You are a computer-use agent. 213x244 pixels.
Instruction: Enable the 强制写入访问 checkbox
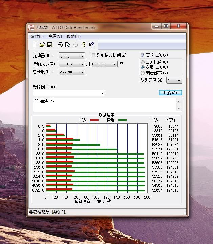pos(93,55)
